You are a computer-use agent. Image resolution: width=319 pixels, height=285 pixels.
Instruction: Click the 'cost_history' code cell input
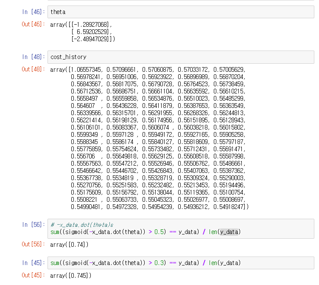181,57
